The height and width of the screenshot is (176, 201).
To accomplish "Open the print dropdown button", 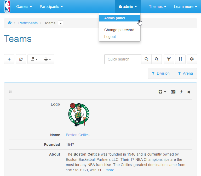I will [47, 59].
